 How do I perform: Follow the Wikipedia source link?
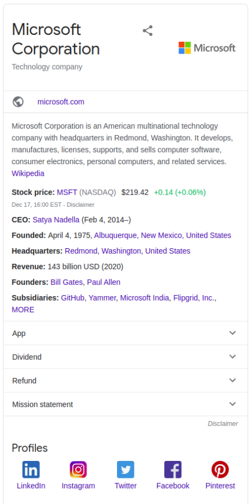pos(28,173)
